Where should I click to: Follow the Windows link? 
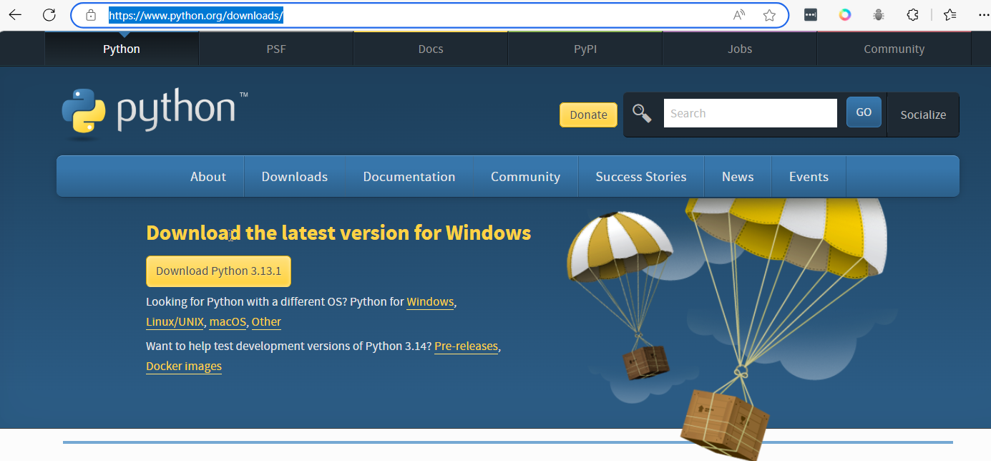pos(430,302)
